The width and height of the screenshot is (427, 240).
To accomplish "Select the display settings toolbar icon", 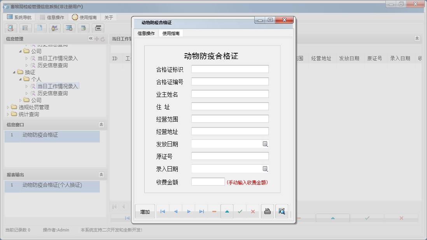I will pyautogui.click(x=69, y=28).
